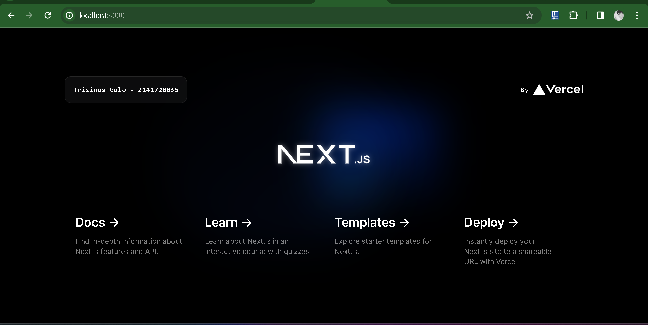The width and height of the screenshot is (648, 325).
Task: Click 'Learn about Next.js in an' description text
Action: point(247,241)
